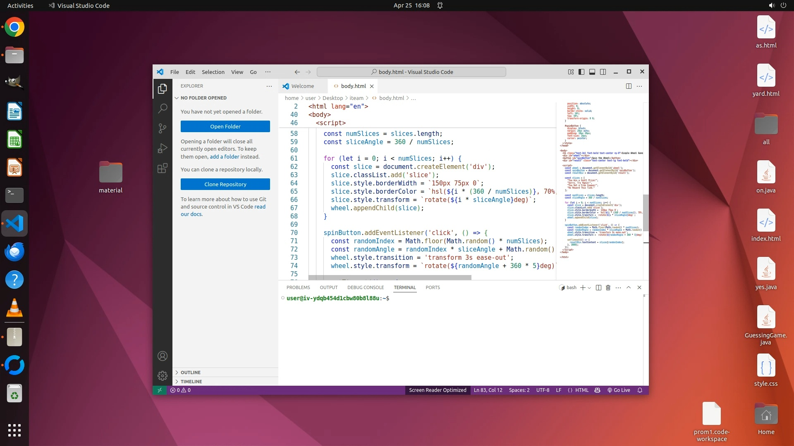Click the Open Folder button
Image resolution: width=794 pixels, height=446 pixels.
click(225, 126)
